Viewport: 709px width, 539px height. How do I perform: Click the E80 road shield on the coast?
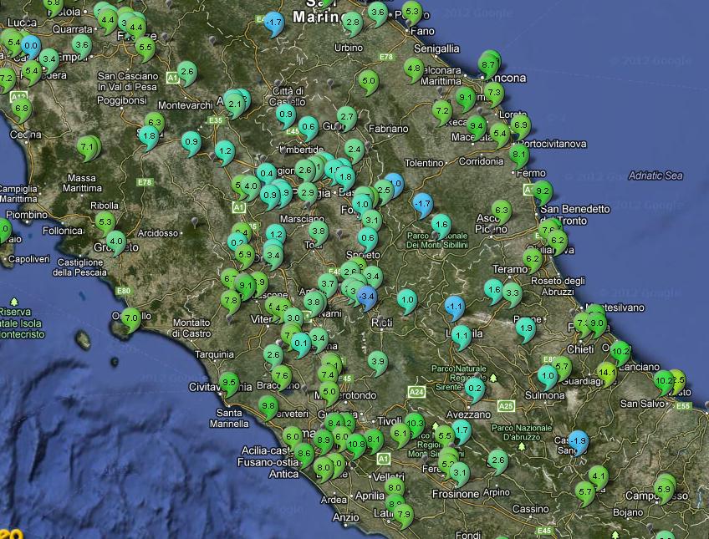click(124, 290)
